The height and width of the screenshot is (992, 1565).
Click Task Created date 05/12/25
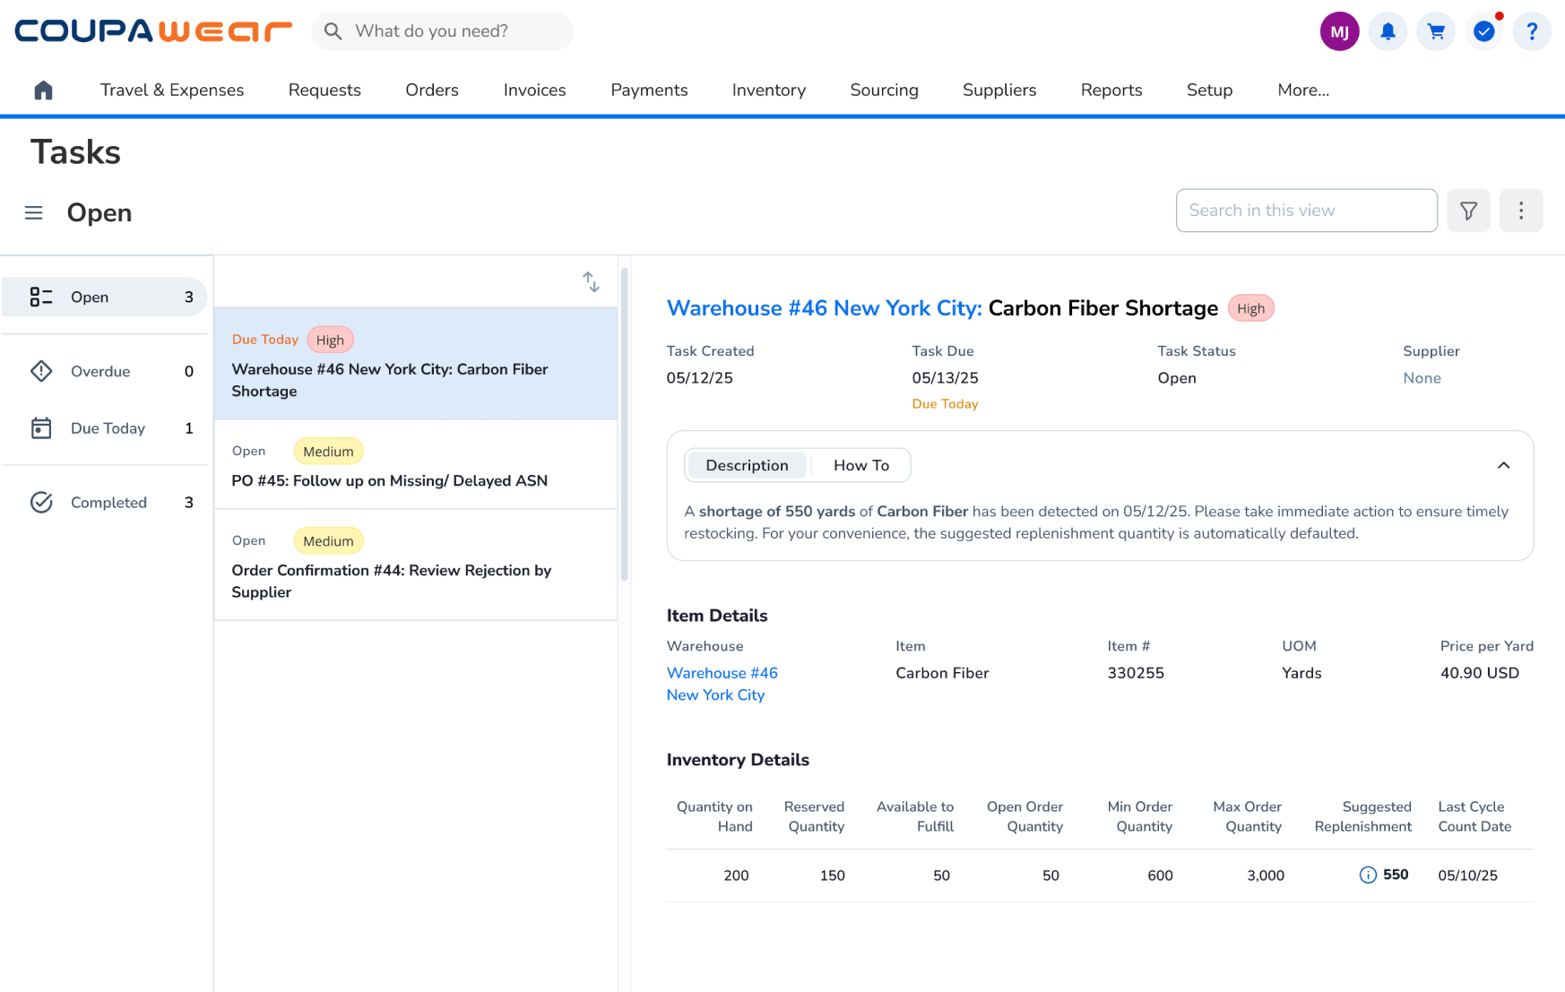click(x=699, y=378)
